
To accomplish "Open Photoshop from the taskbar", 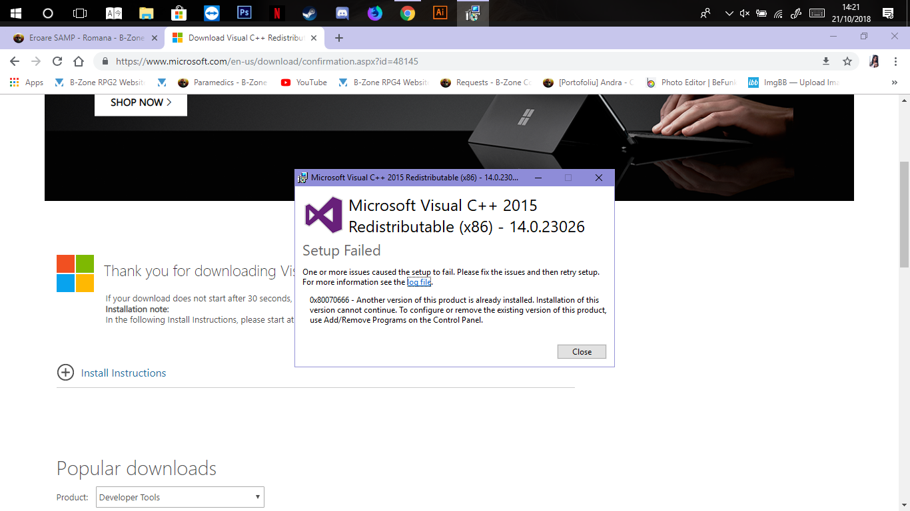I will coord(244,13).
